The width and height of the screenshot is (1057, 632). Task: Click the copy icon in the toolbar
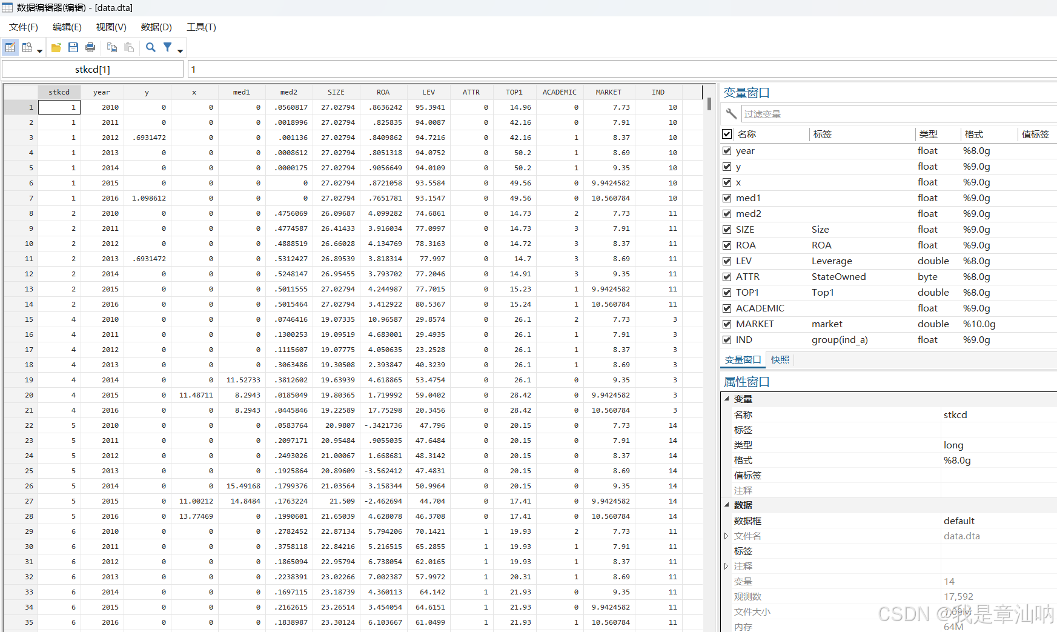click(112, 47)
